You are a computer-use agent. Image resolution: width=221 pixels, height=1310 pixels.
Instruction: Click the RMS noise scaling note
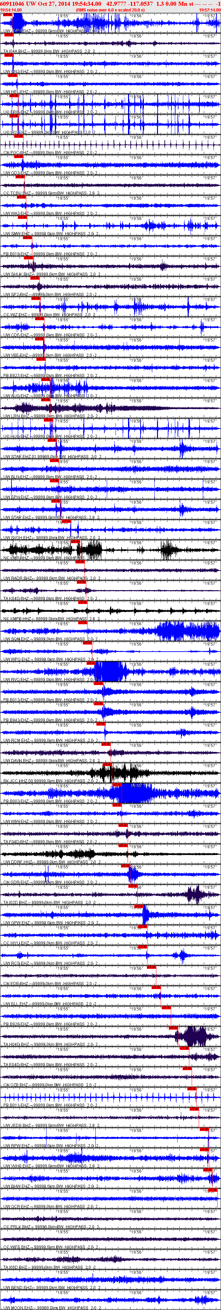[x=110, y=10]
